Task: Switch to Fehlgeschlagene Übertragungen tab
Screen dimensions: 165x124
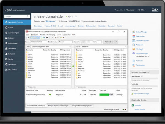Action: 58,106
